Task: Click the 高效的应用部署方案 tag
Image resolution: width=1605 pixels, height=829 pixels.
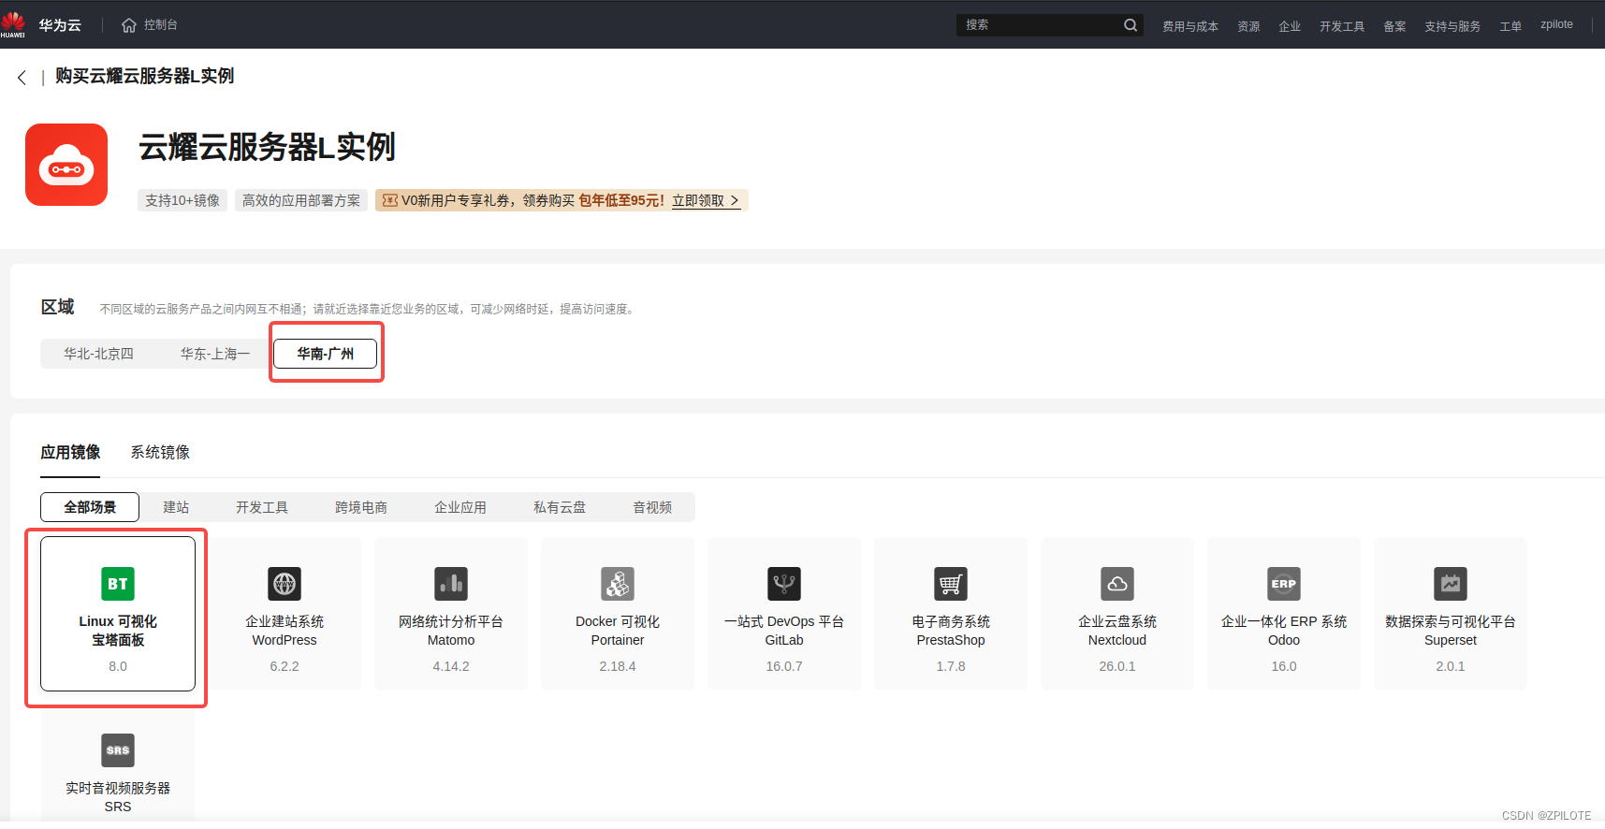Action: (x=301, y=200)
